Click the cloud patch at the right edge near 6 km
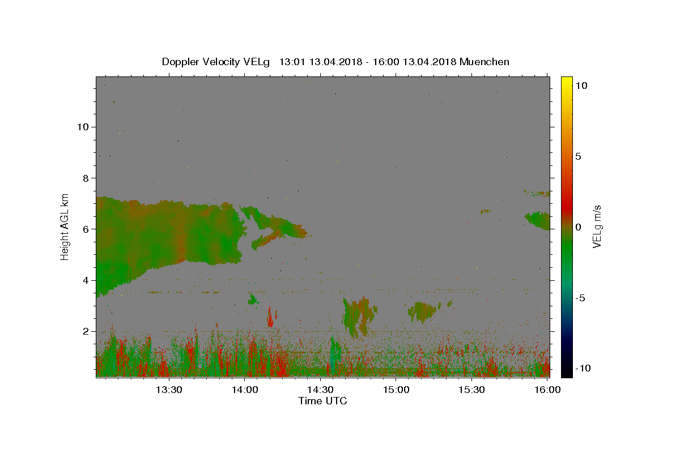Image resolution: width=680 pixels, height=453 pixels. click(538, 220)
